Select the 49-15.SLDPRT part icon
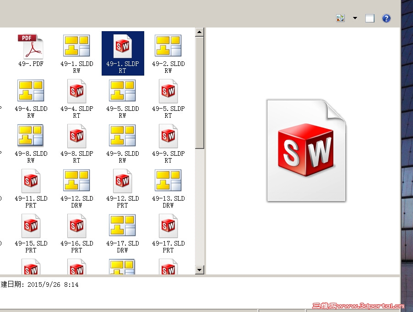Viewport: 413px width, 312px height. pos(31,226)
